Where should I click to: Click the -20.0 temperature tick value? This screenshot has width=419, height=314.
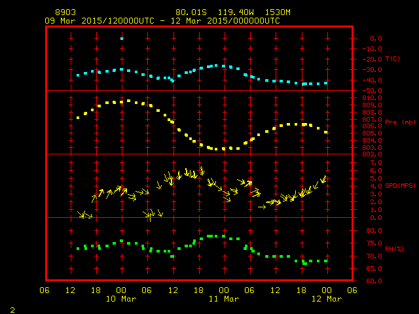[373, 60]
